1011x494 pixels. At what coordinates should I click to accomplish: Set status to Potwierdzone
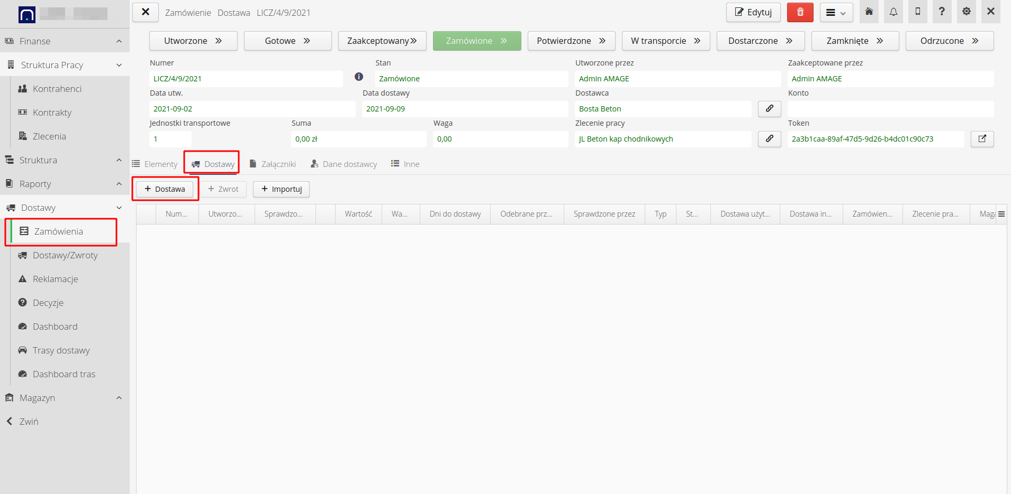pos(571,41)
